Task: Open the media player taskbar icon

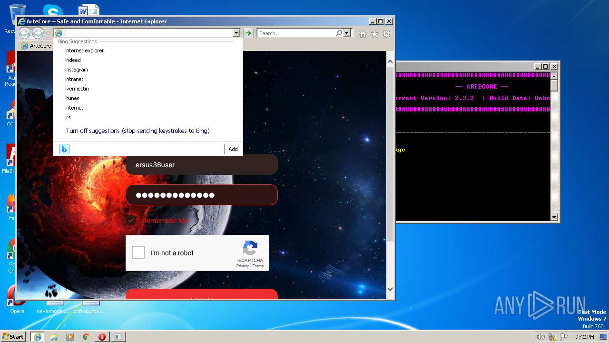Action: pos(70,337)
